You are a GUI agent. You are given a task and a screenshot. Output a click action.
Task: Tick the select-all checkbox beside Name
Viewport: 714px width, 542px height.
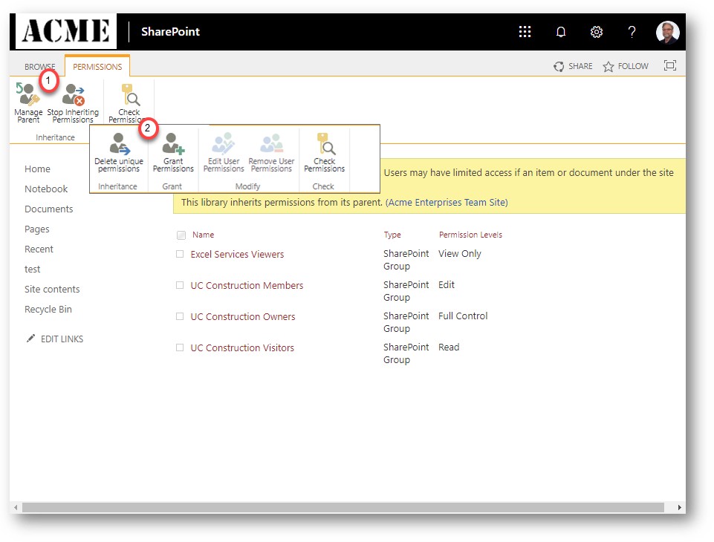(x=181, y=235)
